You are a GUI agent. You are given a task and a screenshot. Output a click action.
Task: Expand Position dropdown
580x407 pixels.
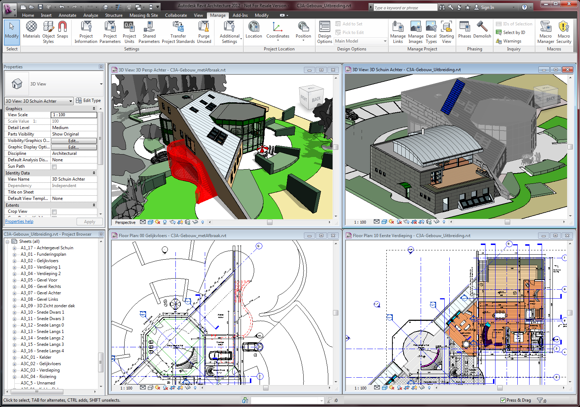tap(303, 40)
